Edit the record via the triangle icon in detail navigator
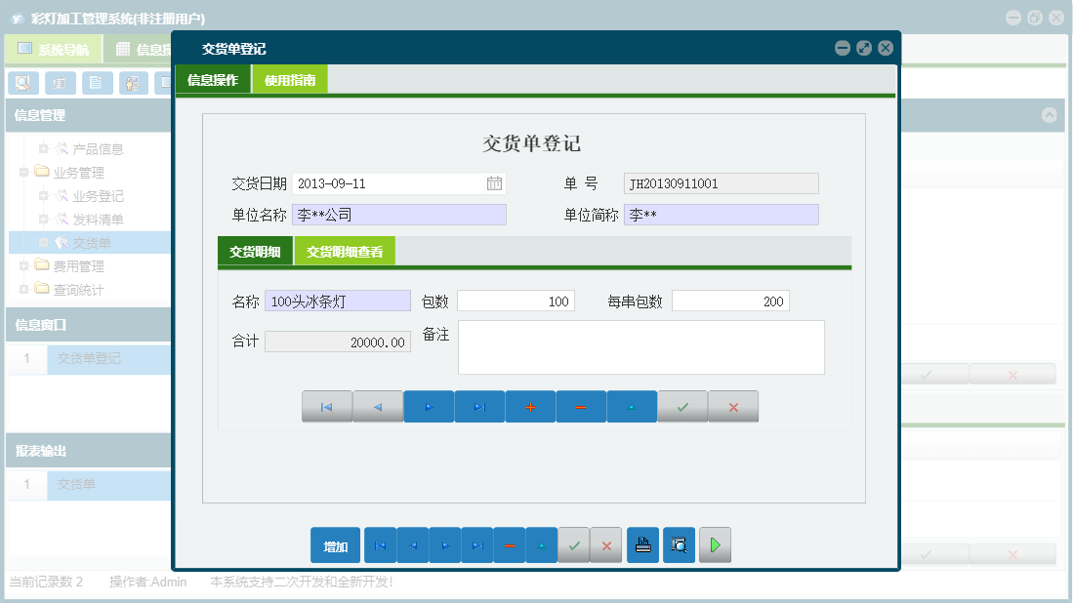Viewport: 1073px width, 603px height. pos(632,407)
